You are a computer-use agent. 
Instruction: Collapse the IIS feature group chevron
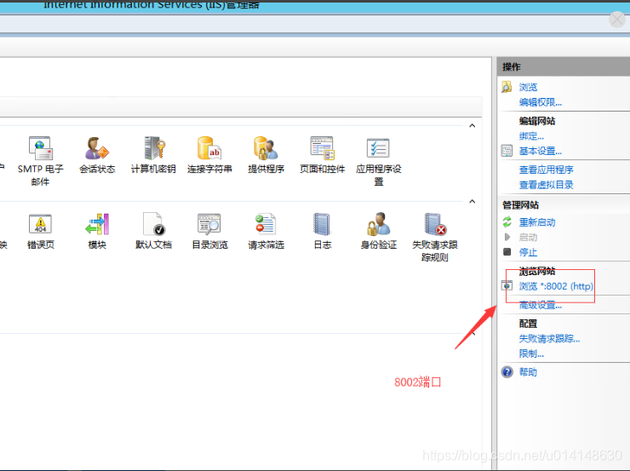pos(472,201)
